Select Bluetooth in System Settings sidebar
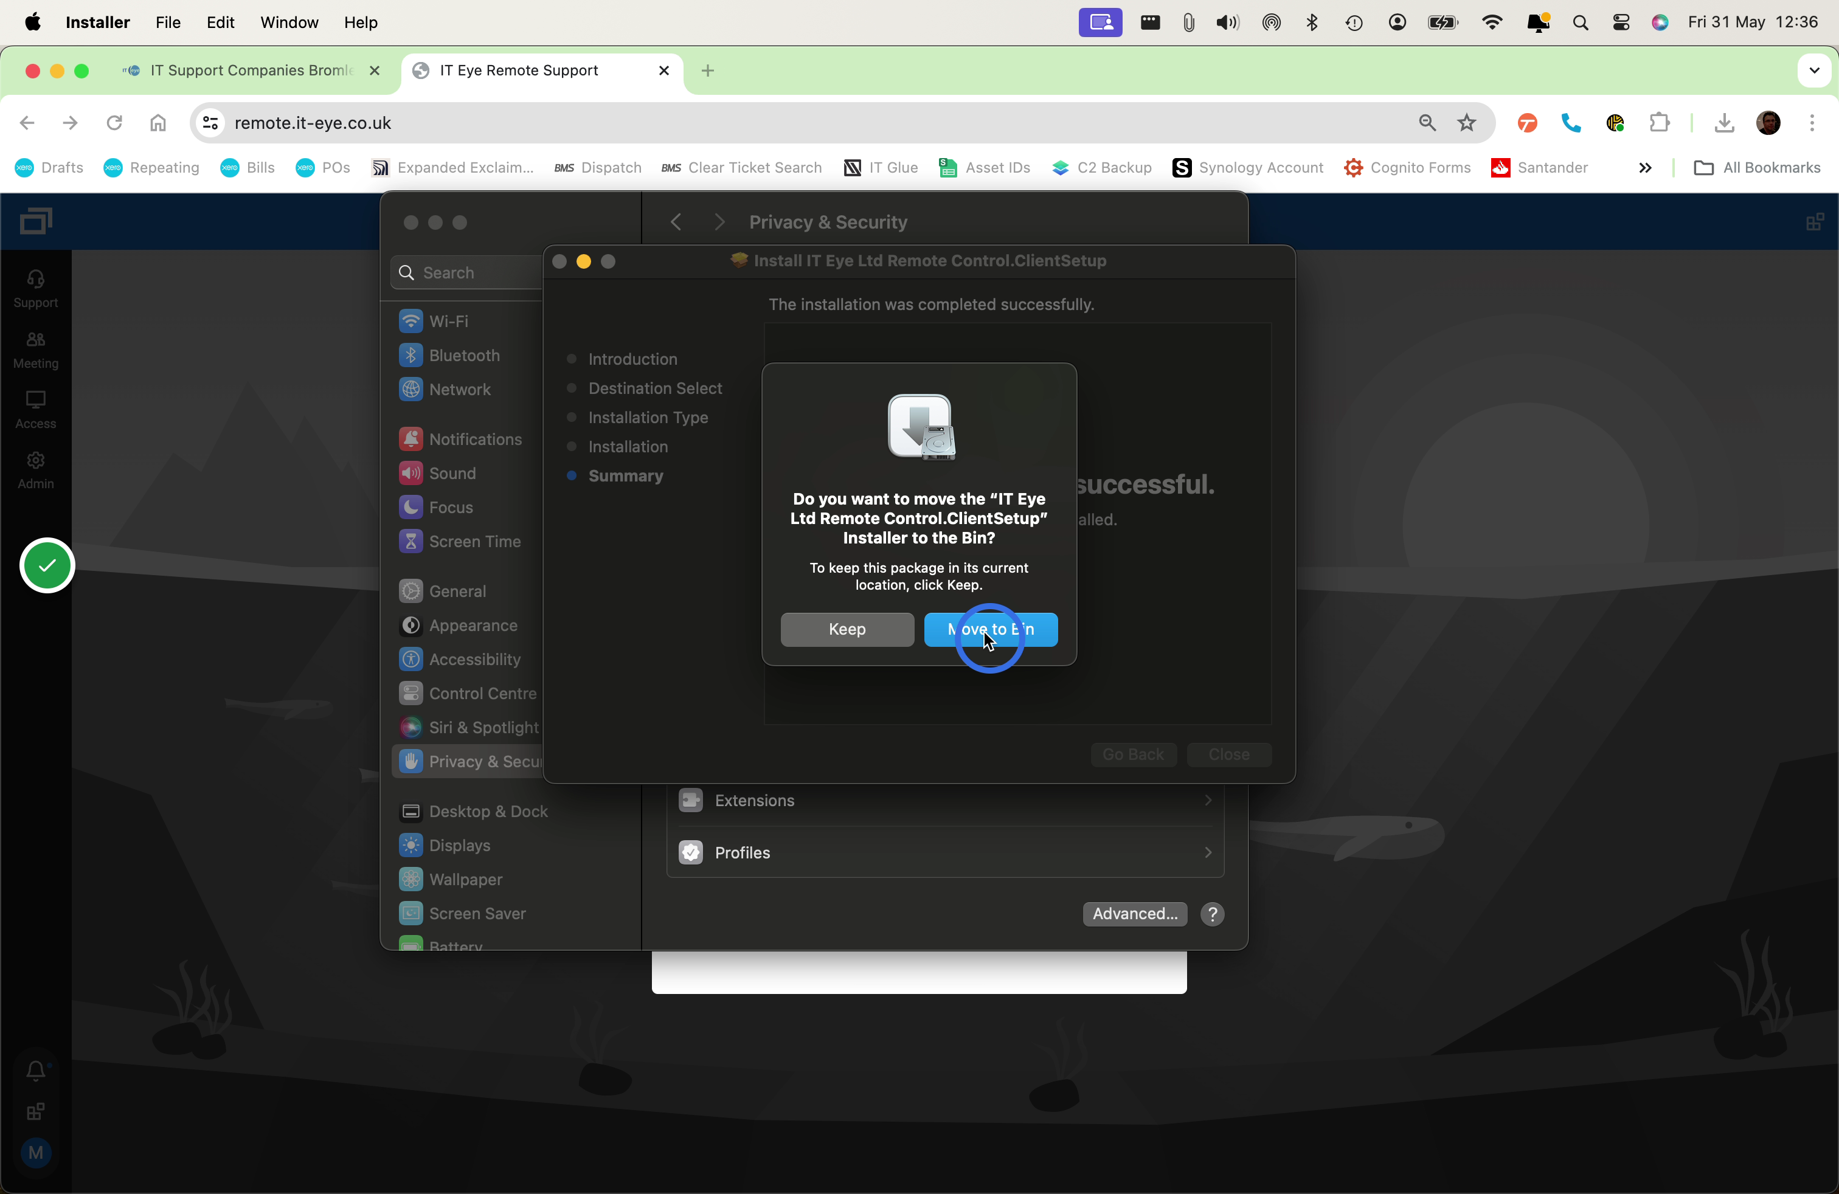The image size is (1839, 1194). pos(468,355)
